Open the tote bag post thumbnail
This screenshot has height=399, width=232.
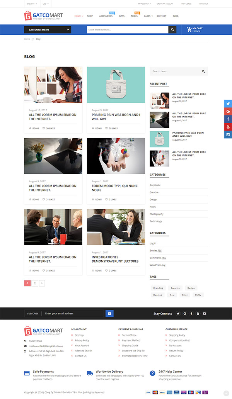click(116, 85)
